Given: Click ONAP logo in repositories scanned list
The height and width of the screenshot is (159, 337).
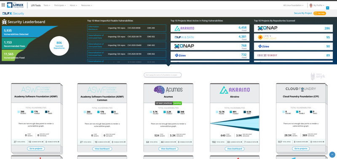Looking at the screenshot, I should tap(267, 28).
